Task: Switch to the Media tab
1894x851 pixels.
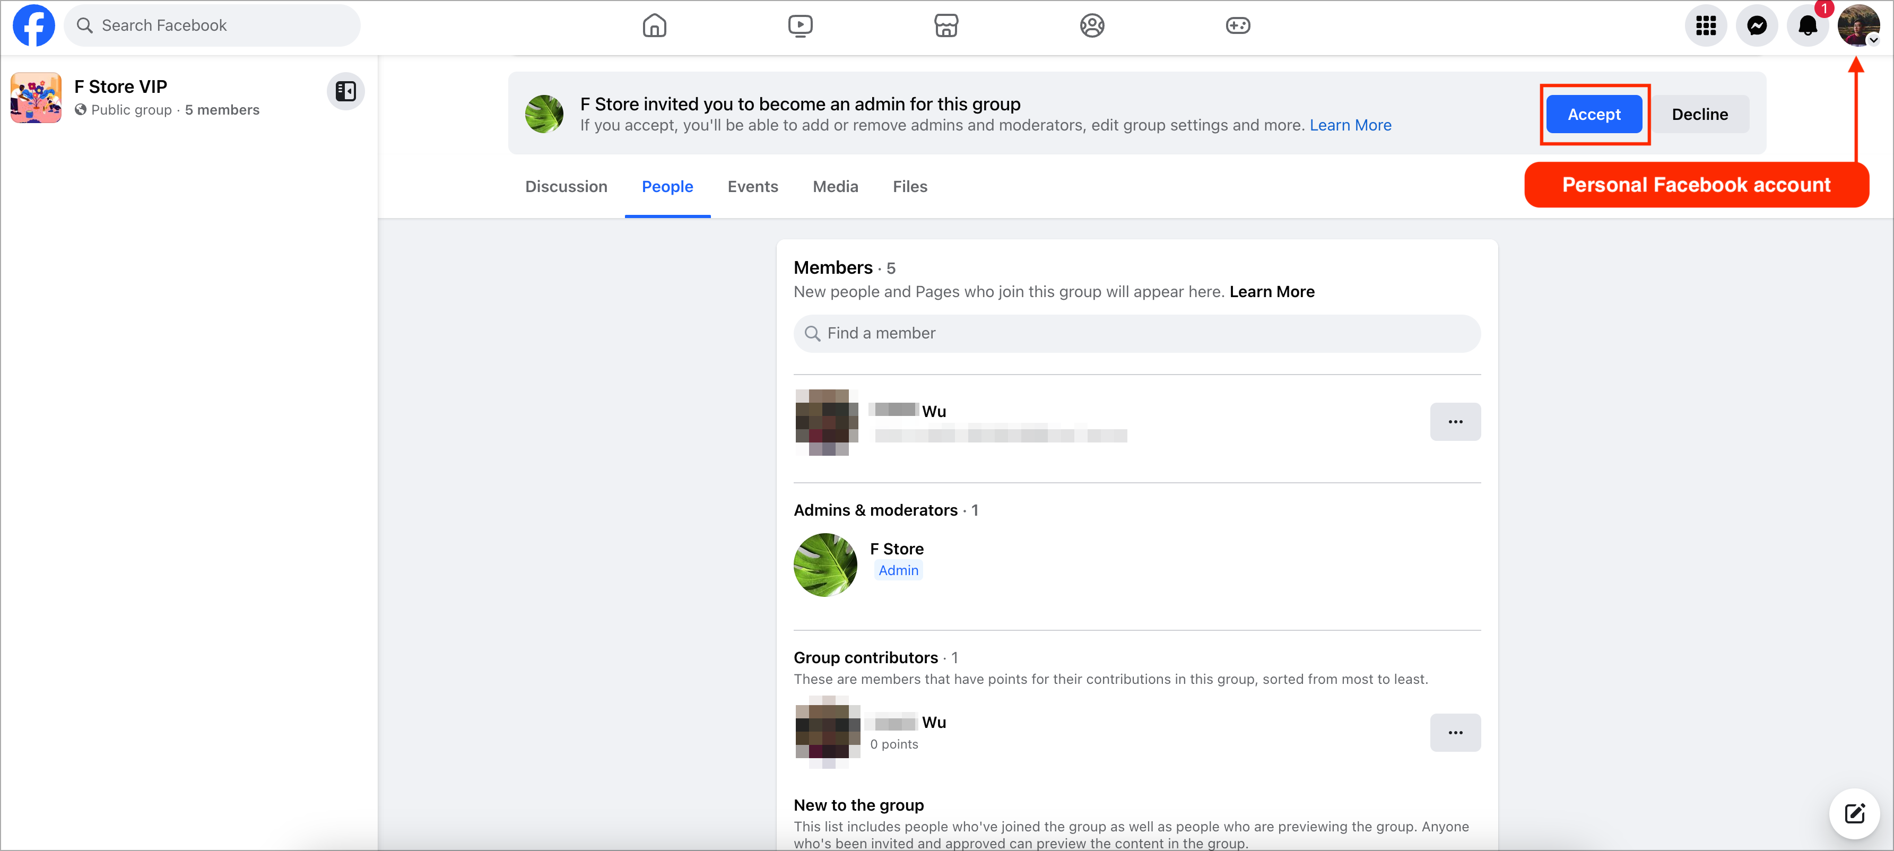Action: point(835,187)
